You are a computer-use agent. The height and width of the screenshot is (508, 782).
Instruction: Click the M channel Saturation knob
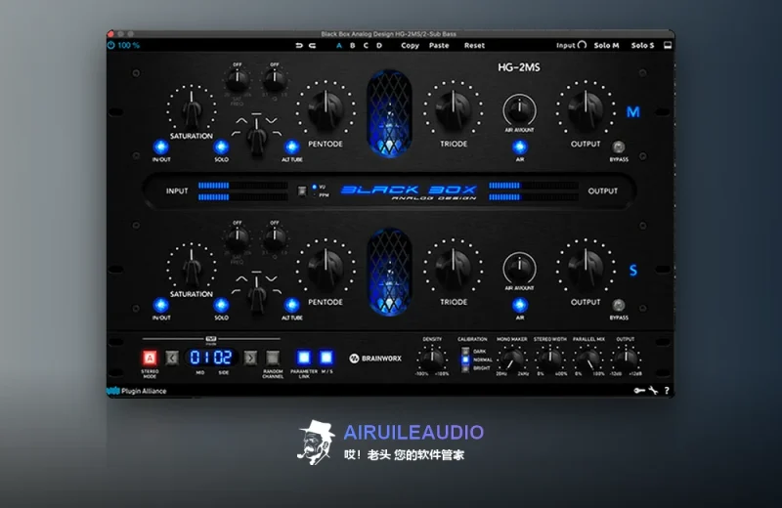192,108
